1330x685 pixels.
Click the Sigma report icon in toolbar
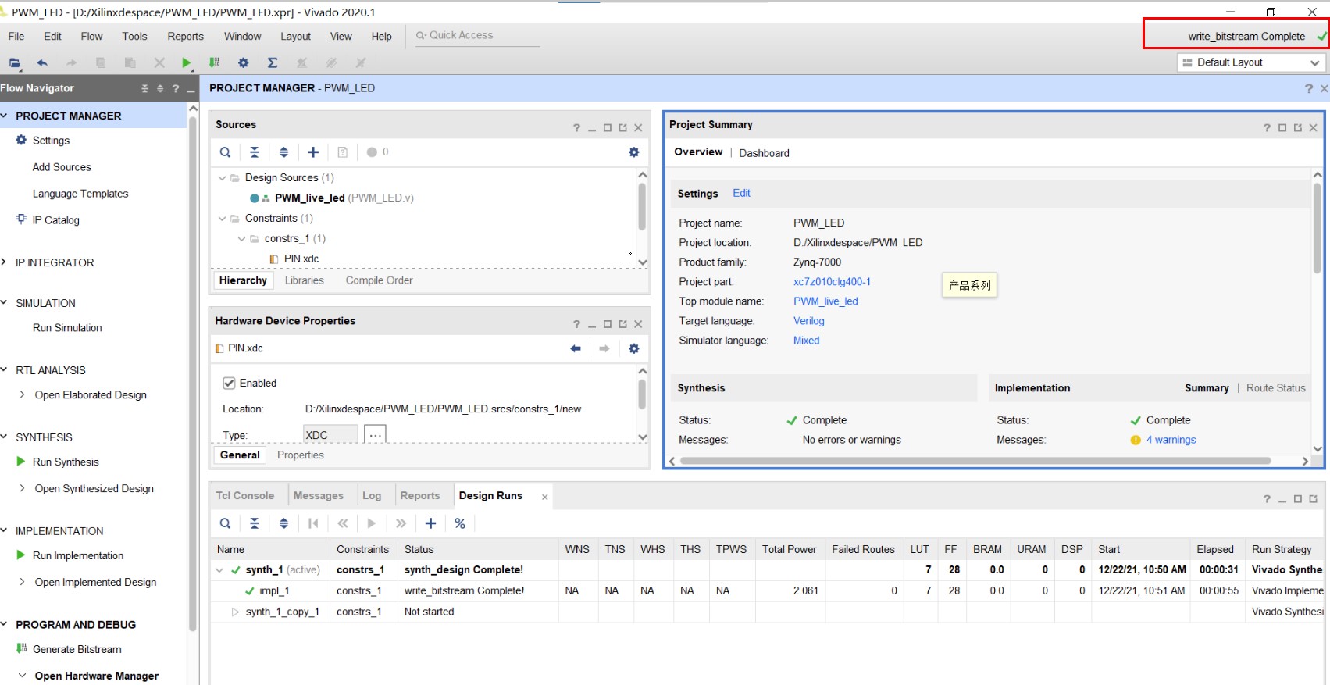(273, 63)
